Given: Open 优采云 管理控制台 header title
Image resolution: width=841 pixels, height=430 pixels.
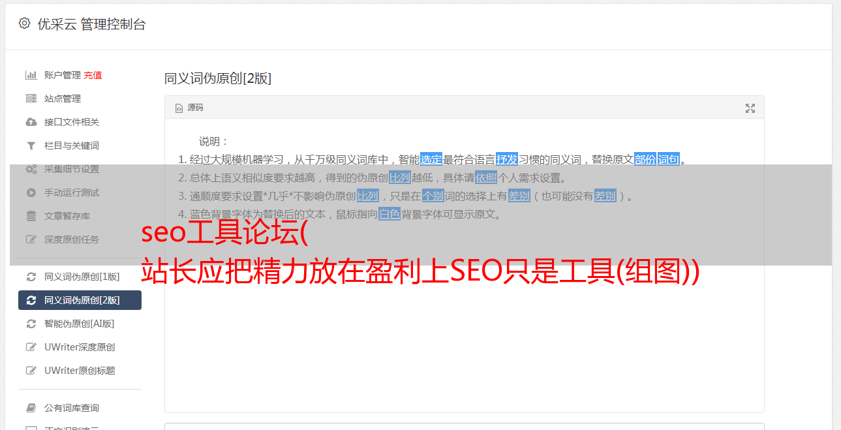Looking at the screenshot, I should (x=91, y=24).
